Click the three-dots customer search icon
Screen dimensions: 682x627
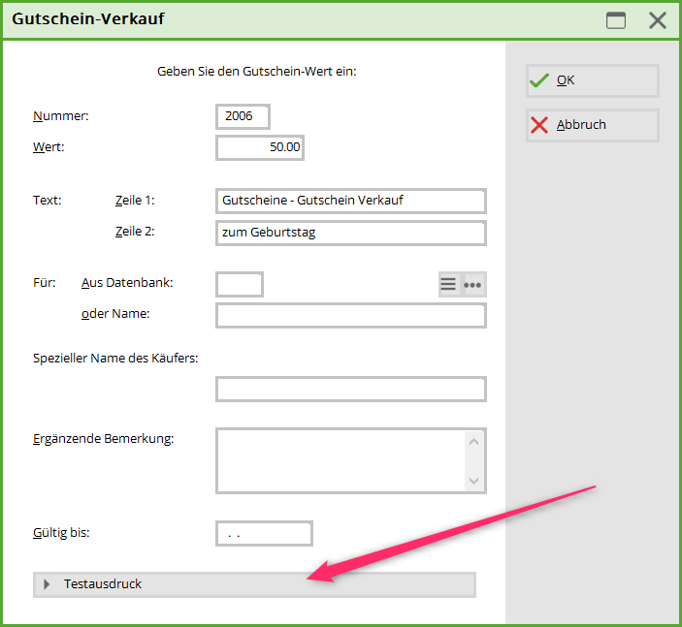tap(473, 284)
